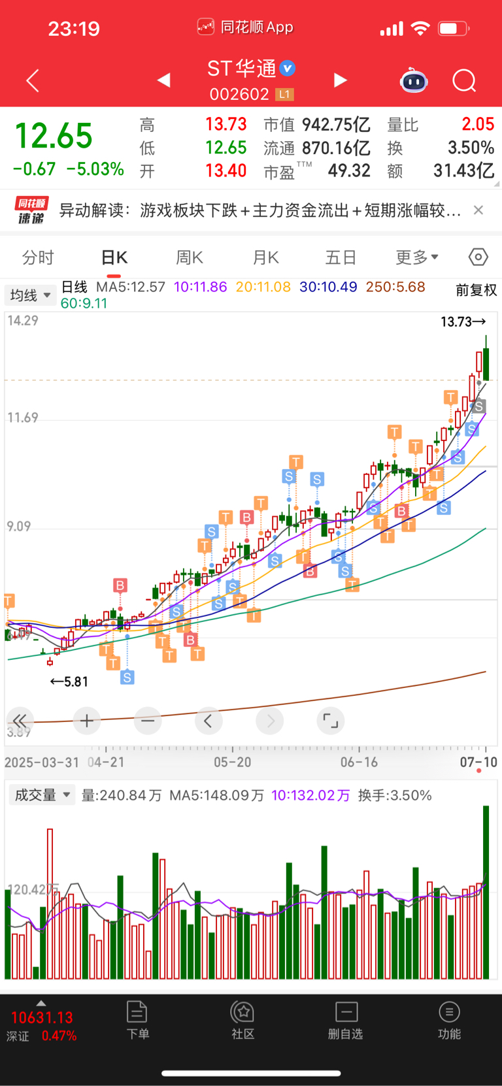Tap the 深证 index value 10631.13
Viewport: 502px width, 1086px height.
[x=42, y=1017]
